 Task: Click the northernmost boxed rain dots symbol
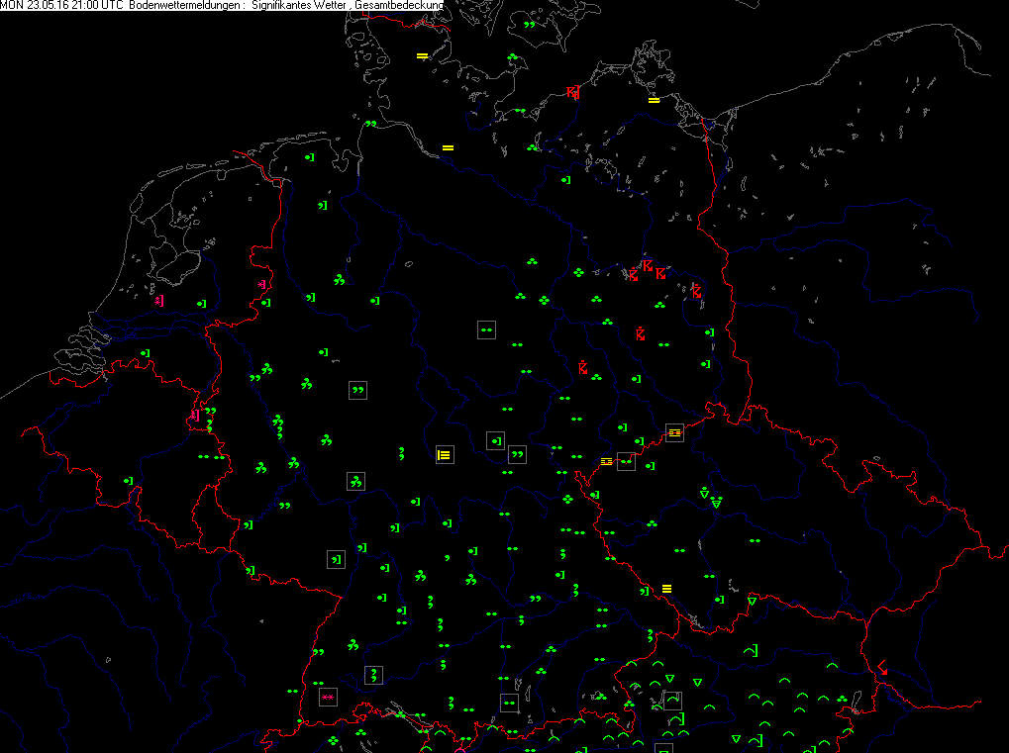coord(486,329)
